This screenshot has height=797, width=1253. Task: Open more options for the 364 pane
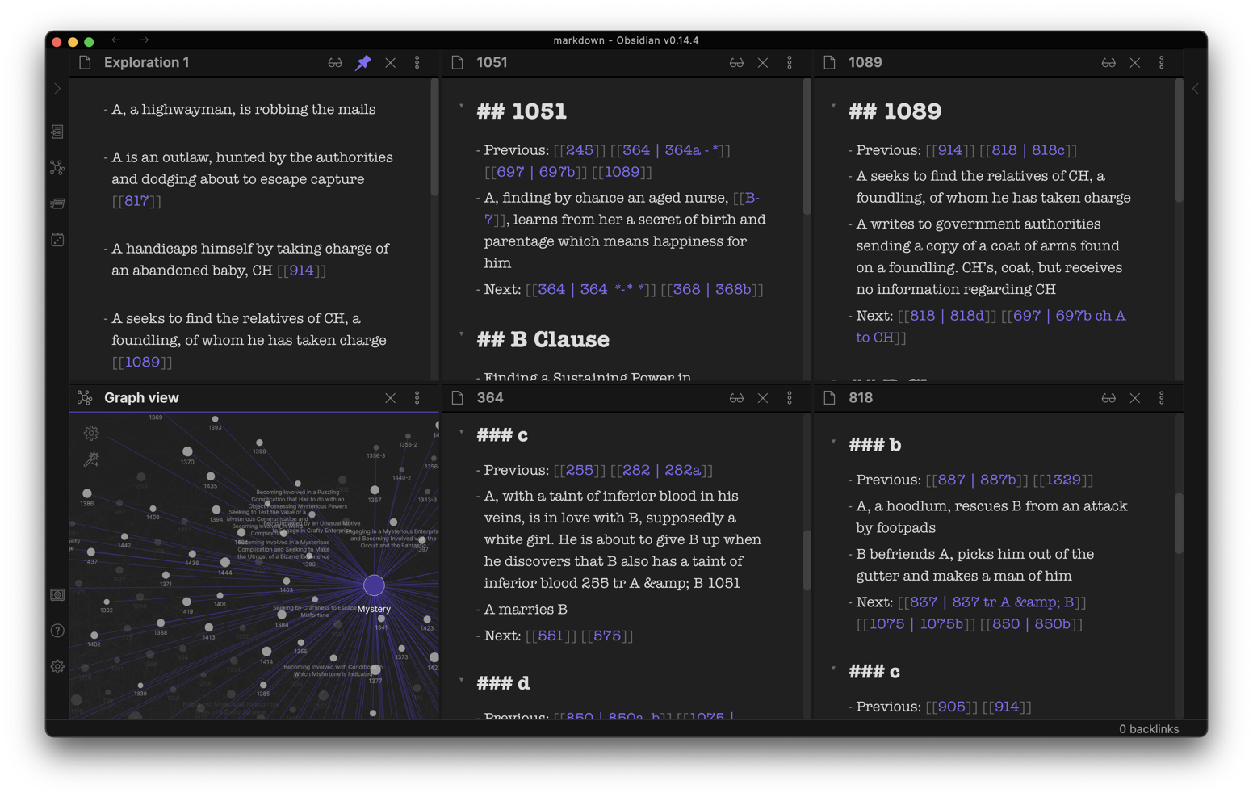pyautogui.click(x=790, y=398)
